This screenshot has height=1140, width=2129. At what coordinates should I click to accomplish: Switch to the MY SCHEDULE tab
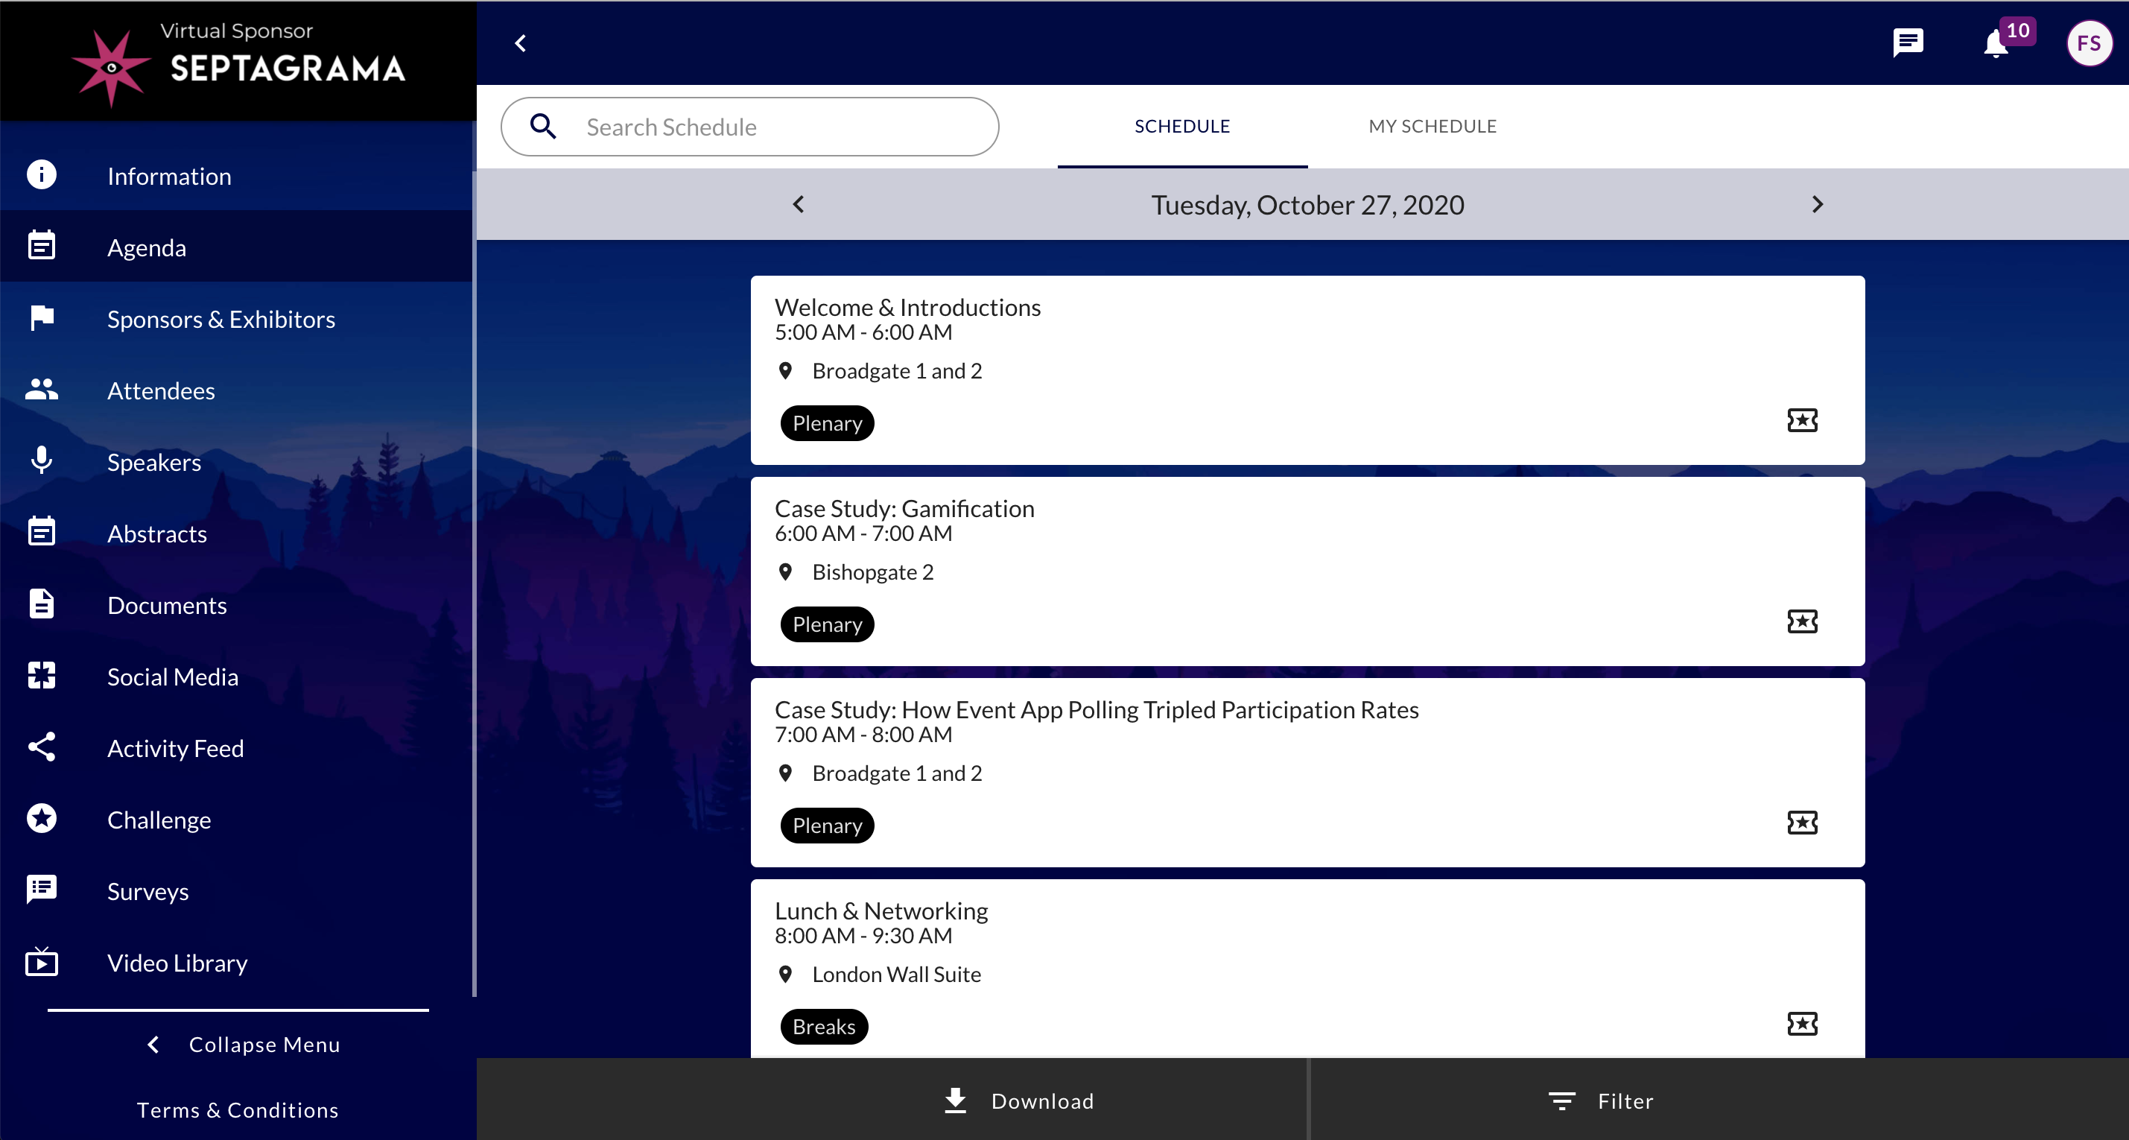click(x=1432, y=127)
